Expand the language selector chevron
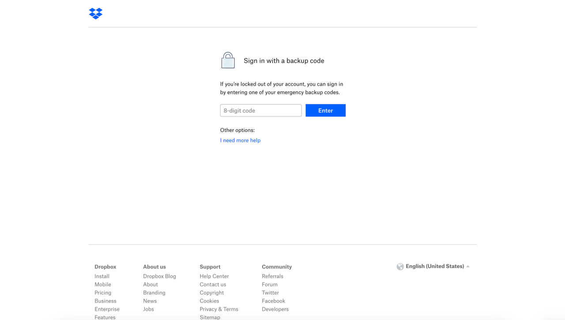 point(468,266)
